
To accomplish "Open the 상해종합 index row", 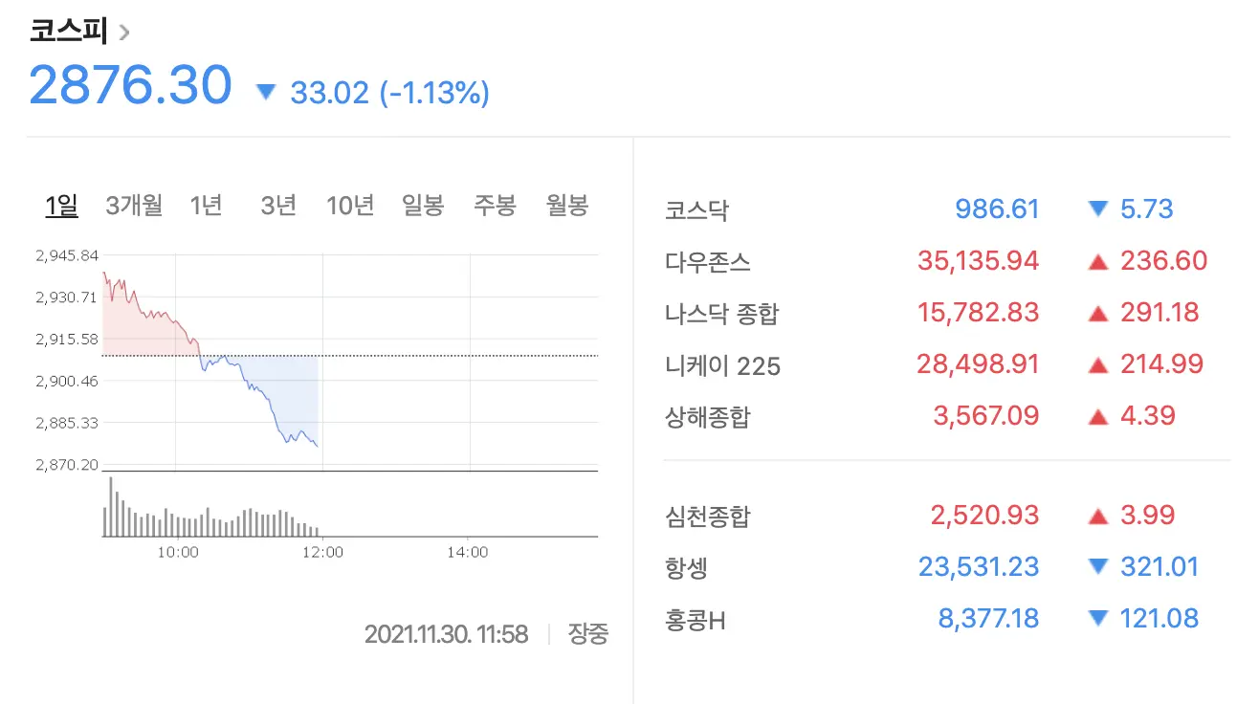I will click(936, 415).
